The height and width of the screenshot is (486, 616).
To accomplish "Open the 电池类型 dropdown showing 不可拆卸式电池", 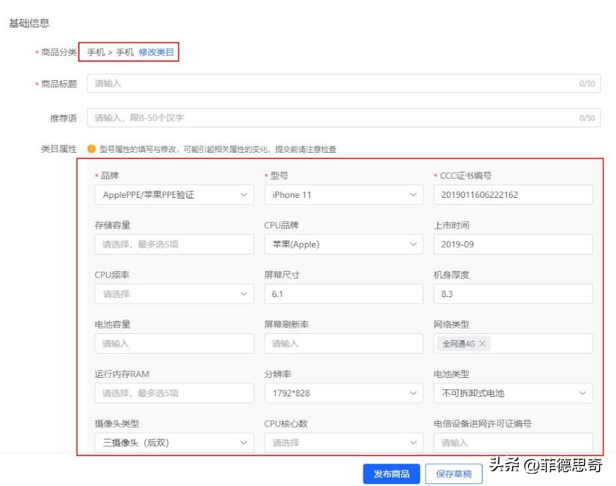I will [x=513, y=393].
